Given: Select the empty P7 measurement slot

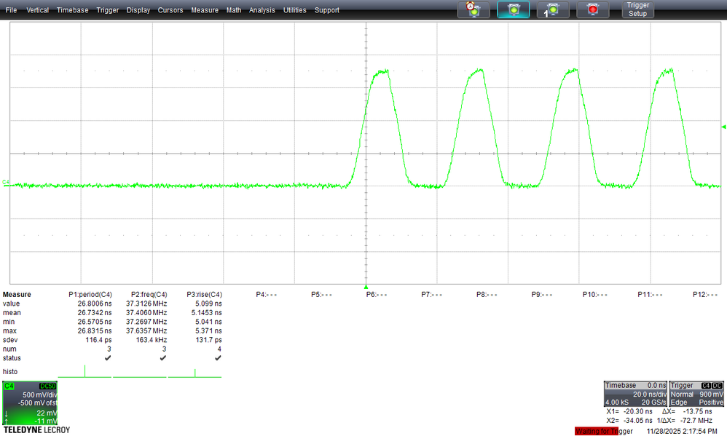Looking at the screenshot, I should coord(432,295).
